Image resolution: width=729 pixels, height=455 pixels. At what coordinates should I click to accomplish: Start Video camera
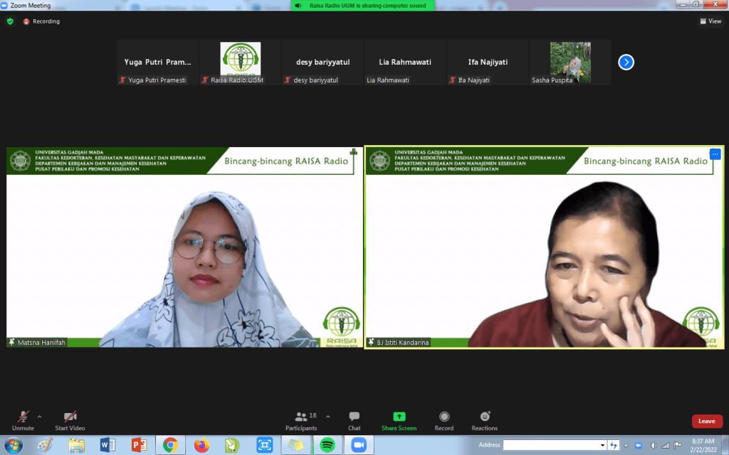click(70, 421)
